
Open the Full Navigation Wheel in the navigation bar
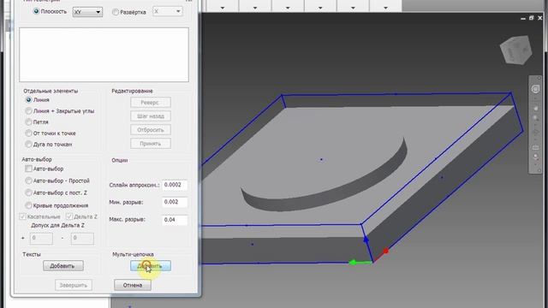pos(535,89)
